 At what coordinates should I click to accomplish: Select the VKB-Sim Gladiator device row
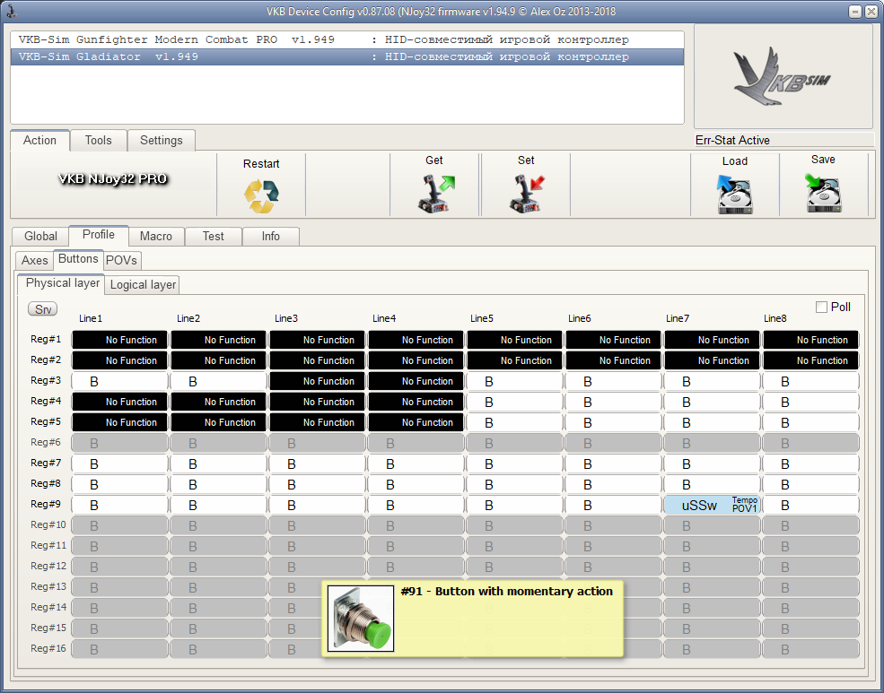[346, 56]
